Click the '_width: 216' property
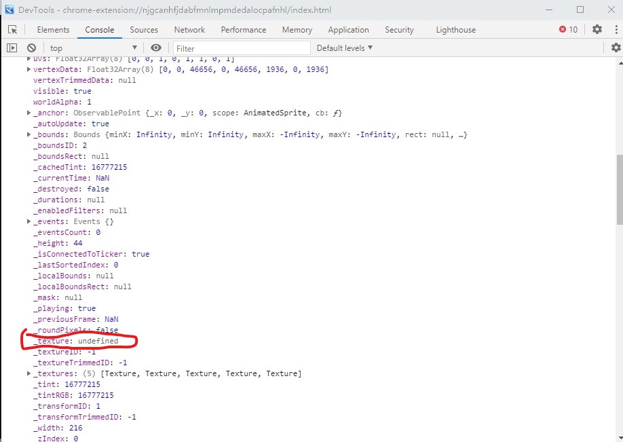The image size is (623, 442). tap(58, 428)
